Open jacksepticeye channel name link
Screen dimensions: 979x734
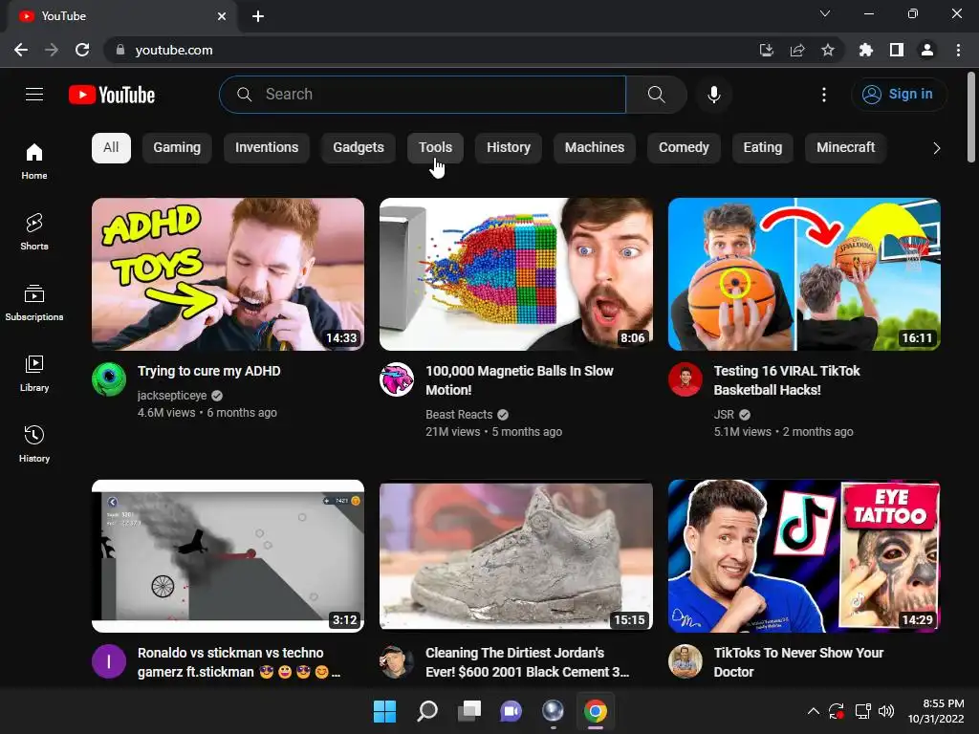[172, 395]
